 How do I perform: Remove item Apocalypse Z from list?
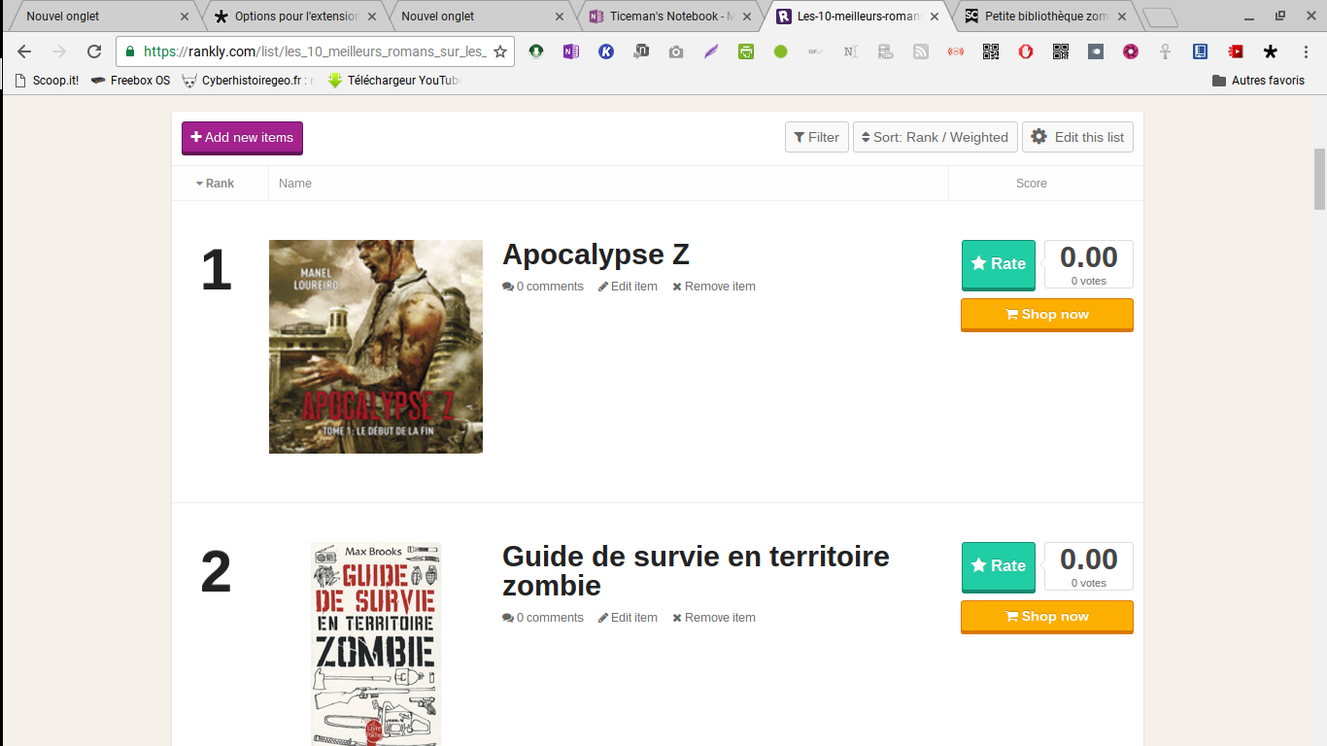pyautogui.click(x=714, y=287)
